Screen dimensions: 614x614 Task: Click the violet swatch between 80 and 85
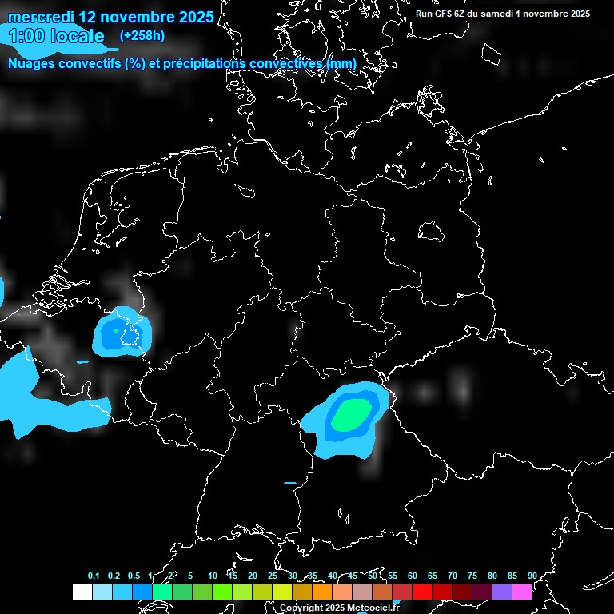pos(501,592)
